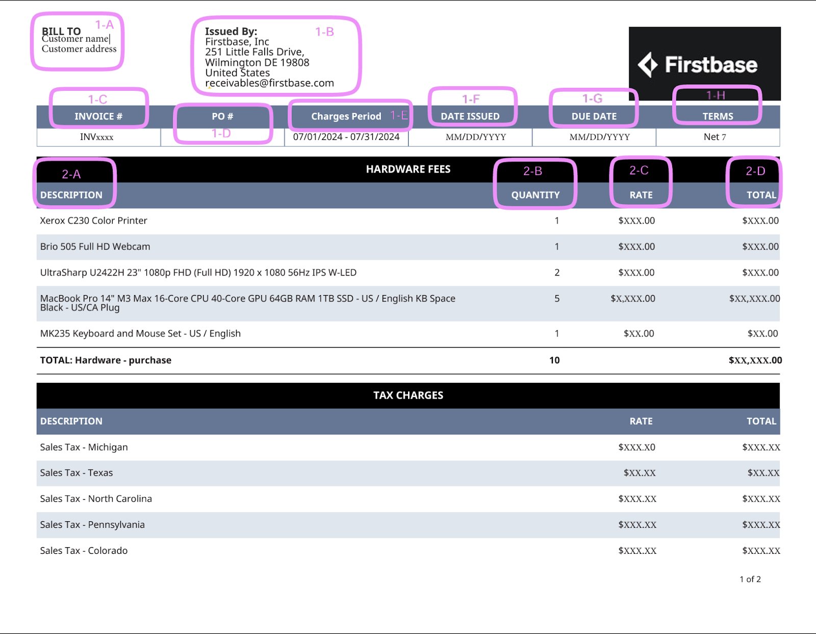Image resolution: width=816 pixels, height=634 pixels.
Task: Click the Customer name placeholder
Action: [75, 39]
